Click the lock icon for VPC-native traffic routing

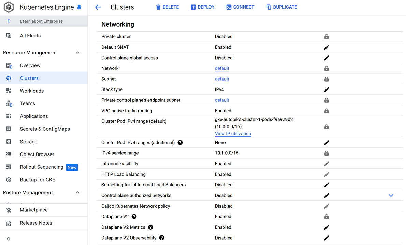pos(327,111)
